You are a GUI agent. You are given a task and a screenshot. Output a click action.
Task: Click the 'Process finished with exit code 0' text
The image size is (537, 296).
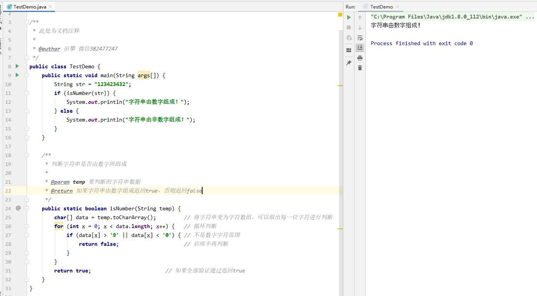tap(421, 44)
